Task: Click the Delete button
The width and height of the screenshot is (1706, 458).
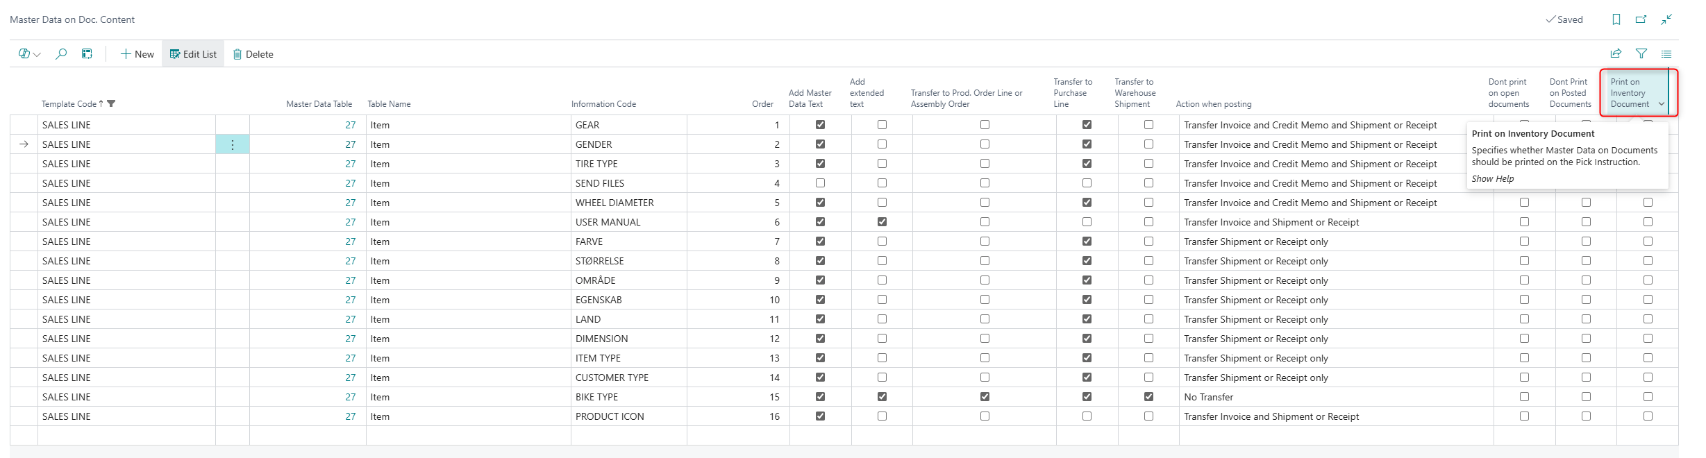Action: click(x=253, y=54)
